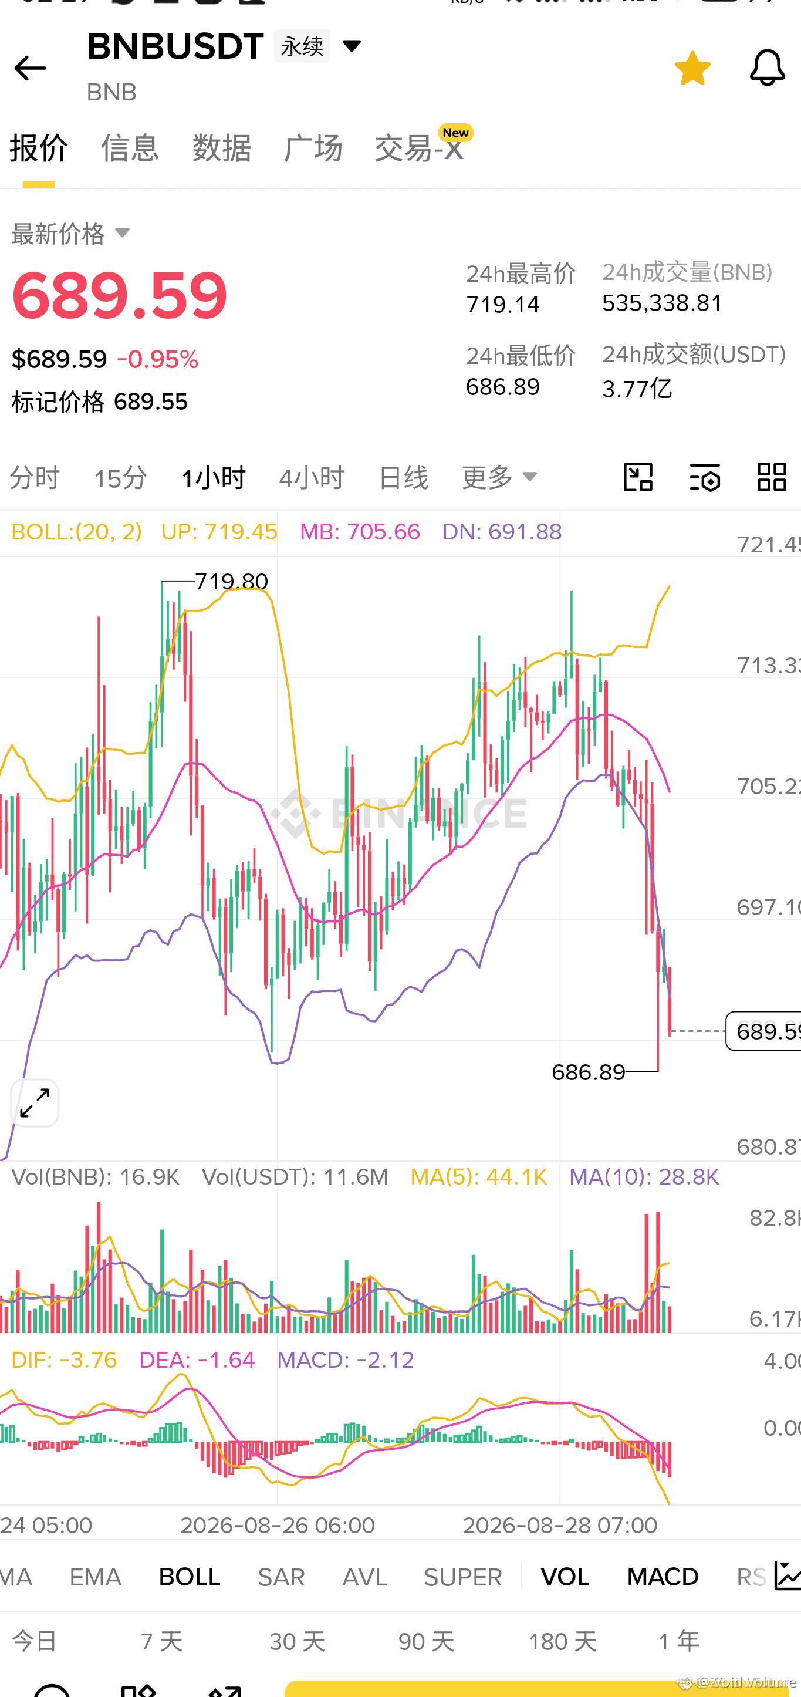Open the chart drawing tools icon
Image resolution: width=801 pixels, height=1697 pixels.
(x=638, y=477)
